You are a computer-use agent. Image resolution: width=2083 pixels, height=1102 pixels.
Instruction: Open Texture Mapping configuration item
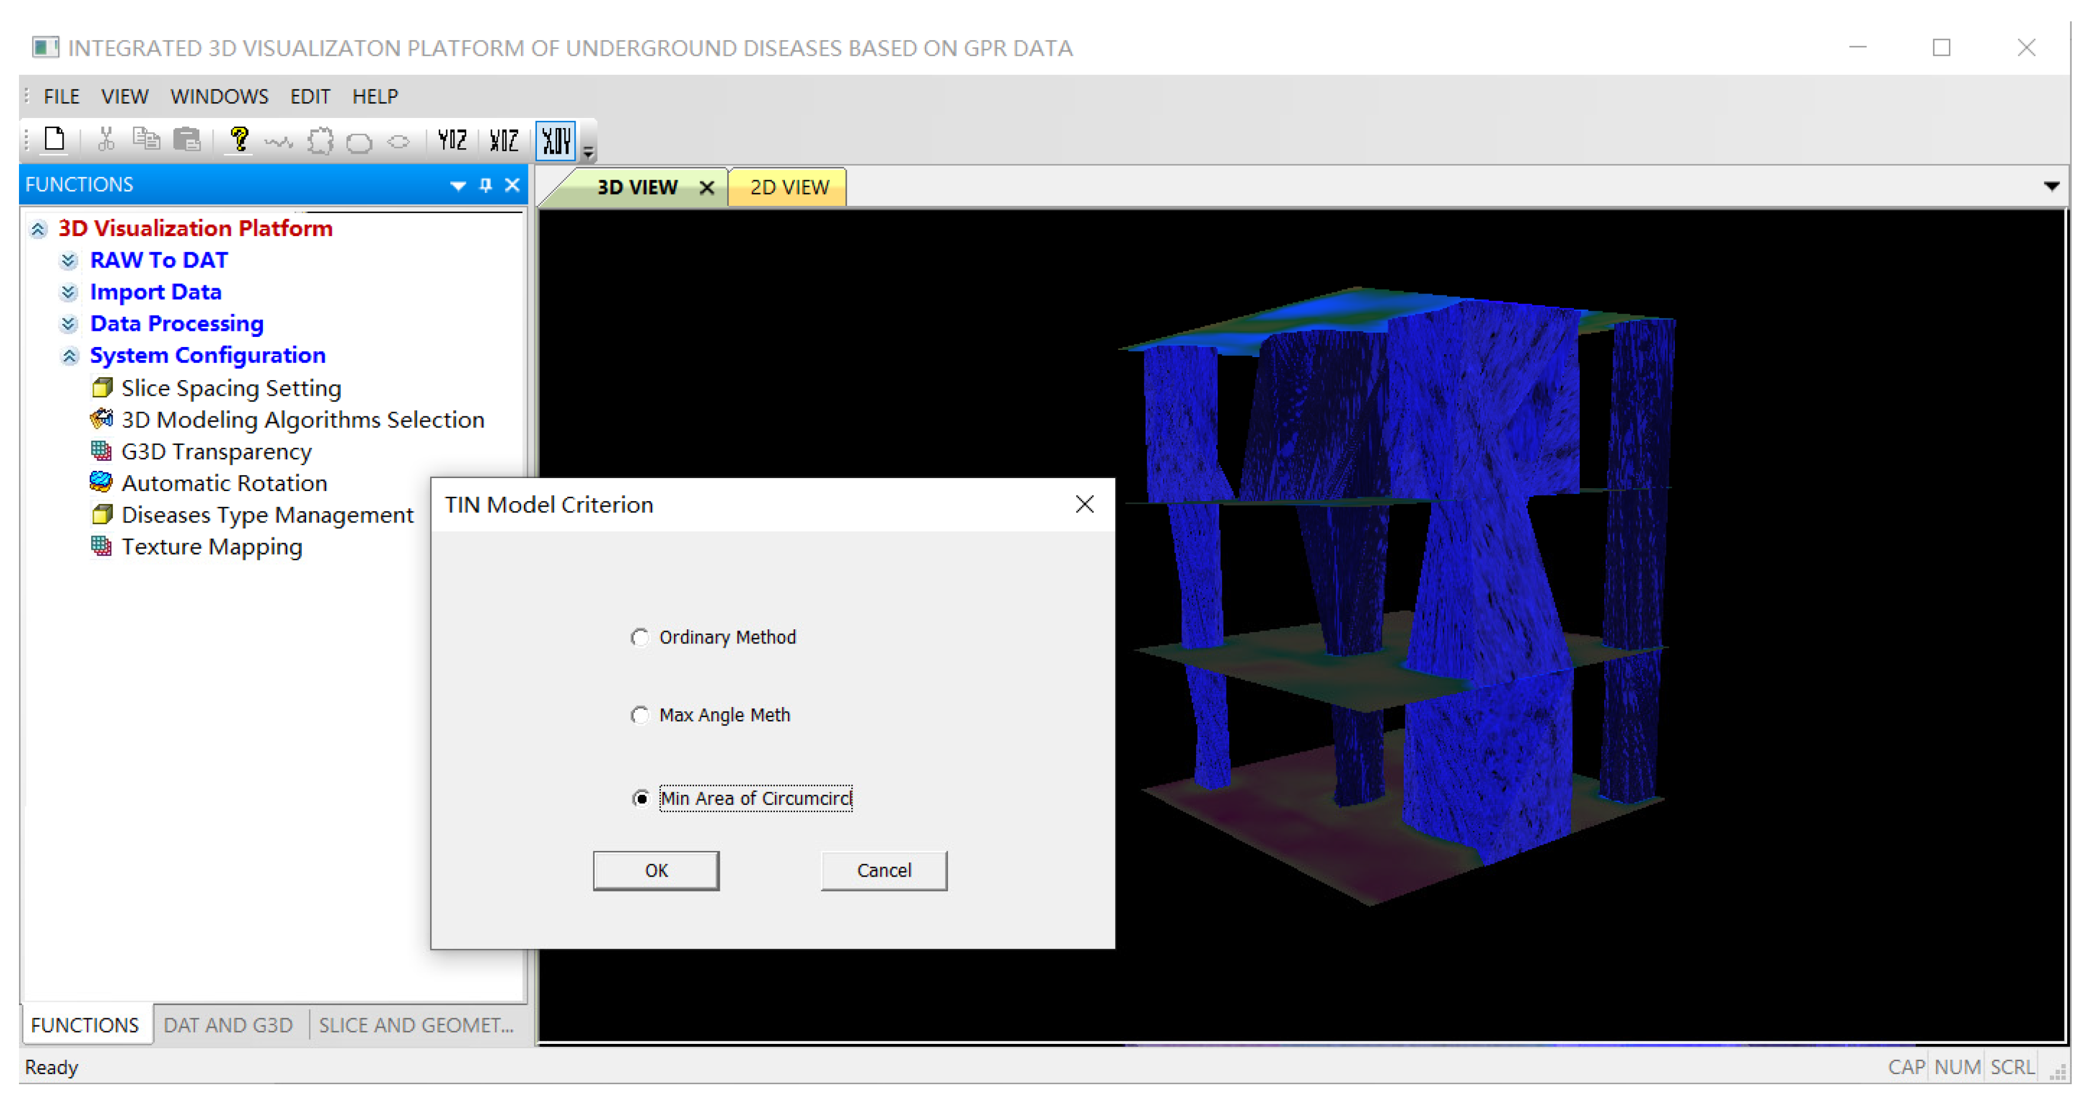212,547
